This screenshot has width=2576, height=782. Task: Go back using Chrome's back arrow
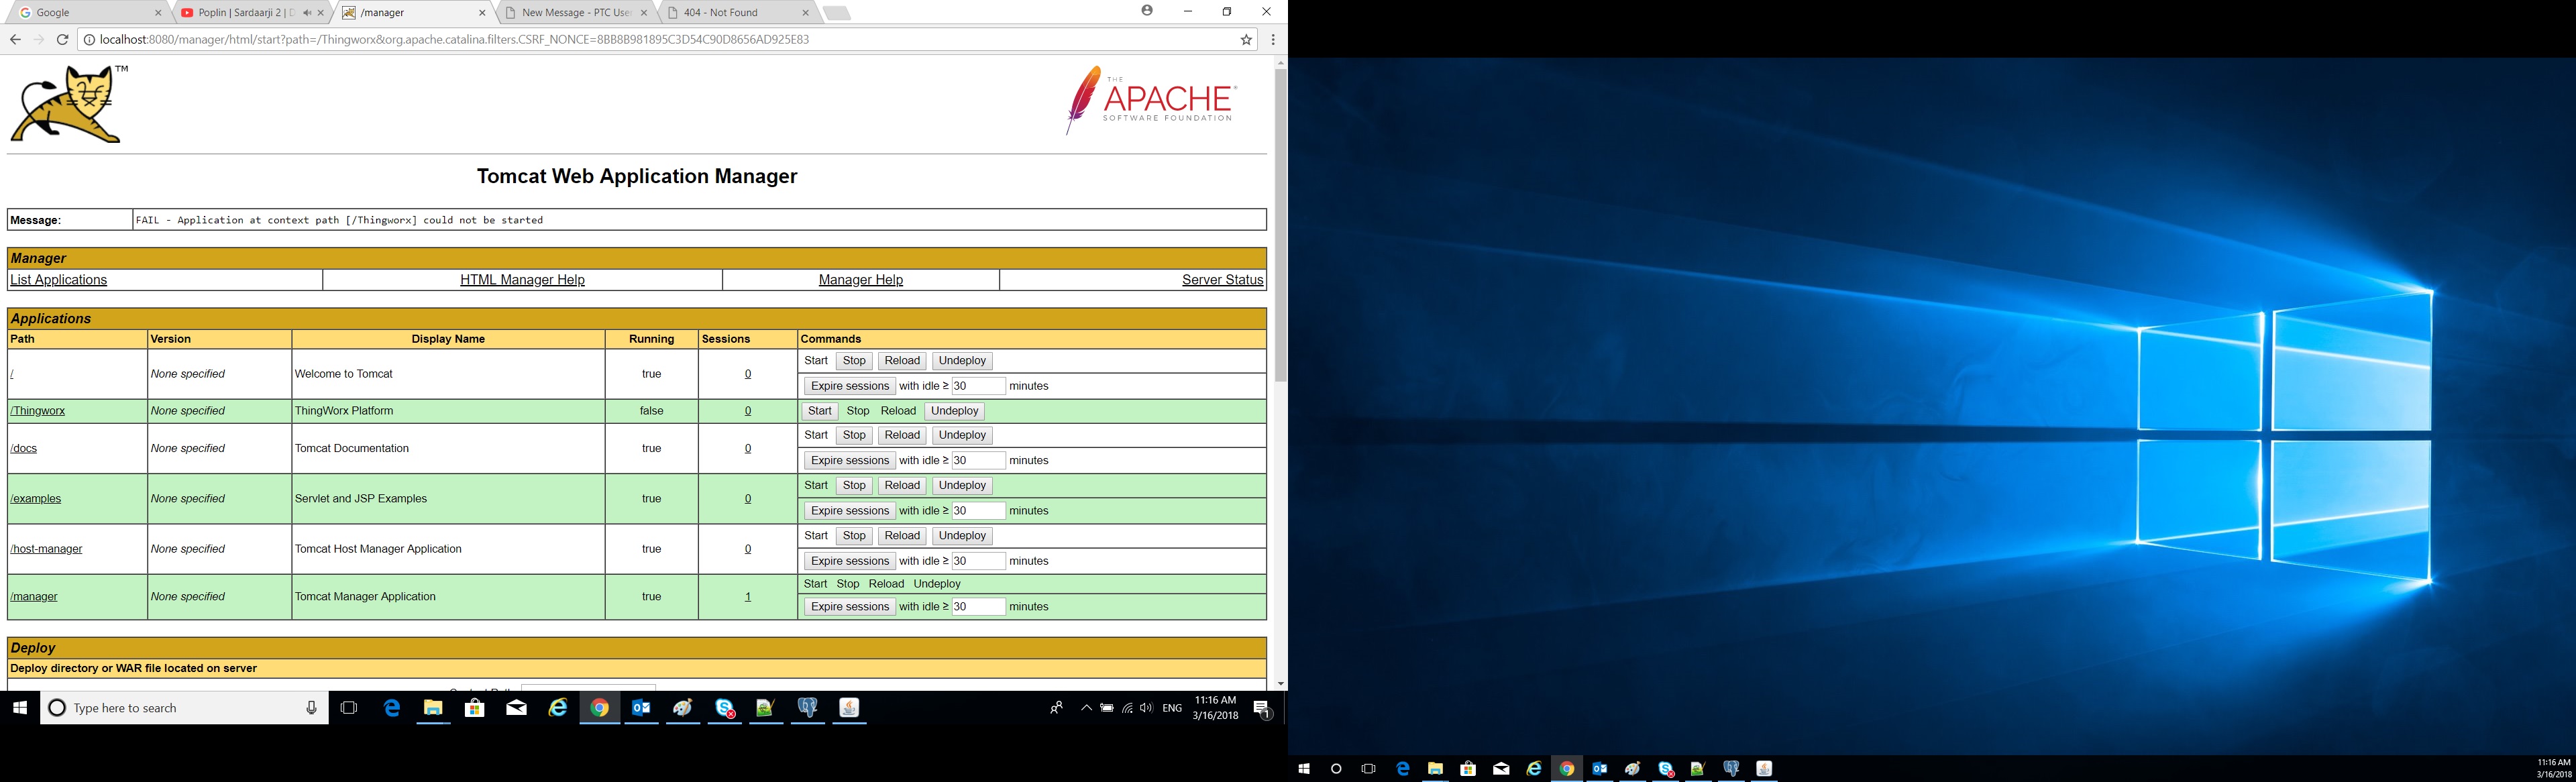coord(15,40)
